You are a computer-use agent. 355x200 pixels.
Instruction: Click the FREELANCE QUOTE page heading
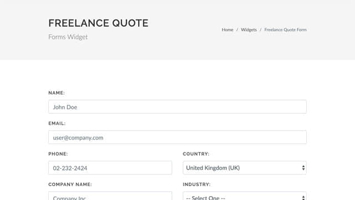pyautogui.click(x=99, y=23)
